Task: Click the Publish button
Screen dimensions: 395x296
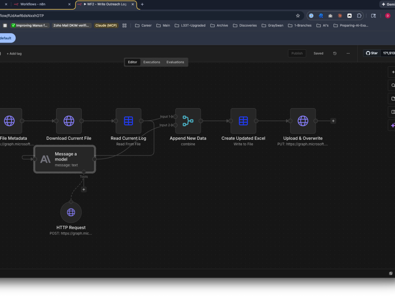Action: coord(297,53)
